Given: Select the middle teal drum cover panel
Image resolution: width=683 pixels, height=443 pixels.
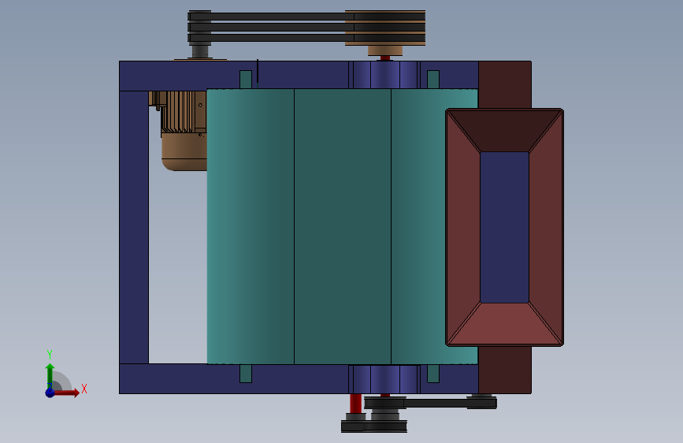Looking at the screenshot, I should pos(343,226).
